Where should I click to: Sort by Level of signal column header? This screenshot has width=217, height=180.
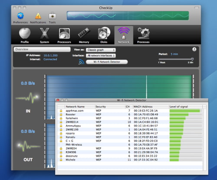[x=186, y=107]
